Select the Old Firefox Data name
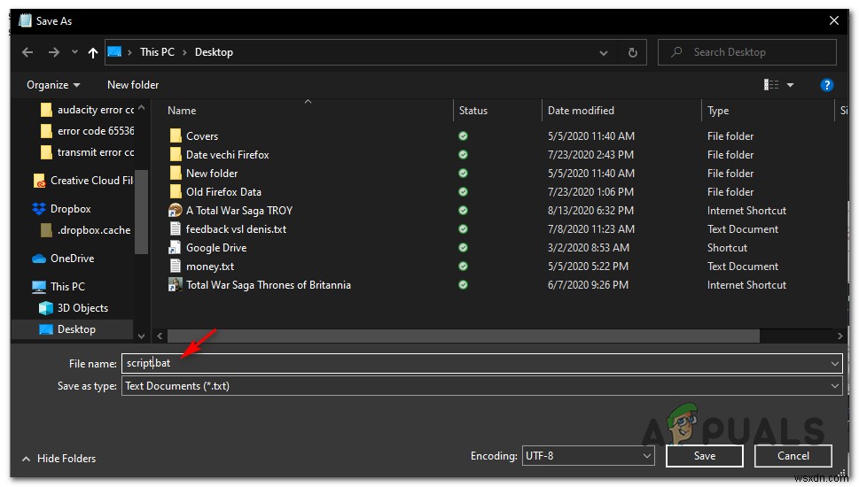859x487 pixels. tap(223, 192)
